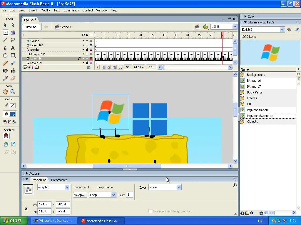Click the Windows start button
This screenshot has height=225, width=301.
[x=14, y=221]
